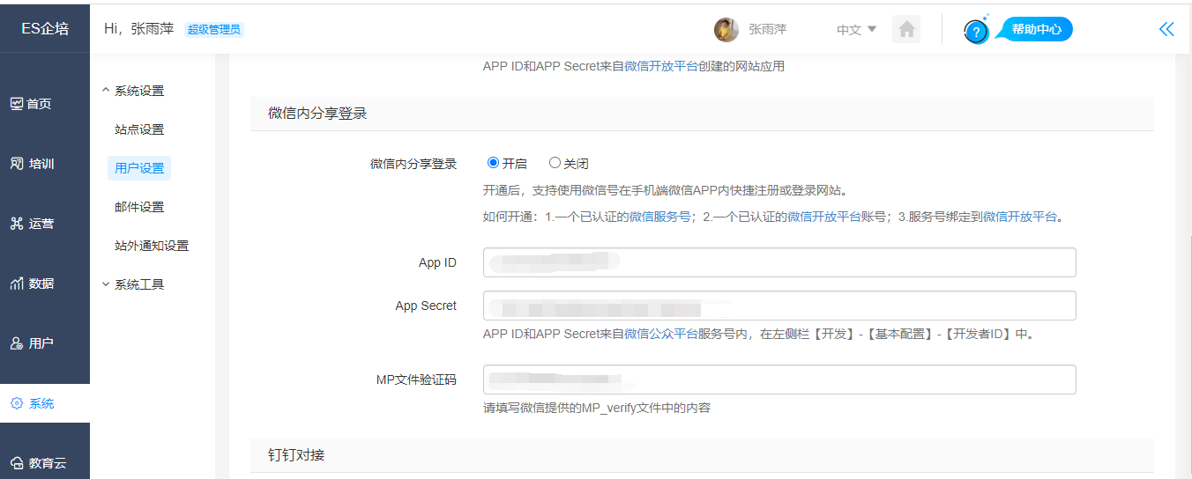Open the 中文 language dropdown
Viewport: 1192px width, 479px height.
pos(856,30)
